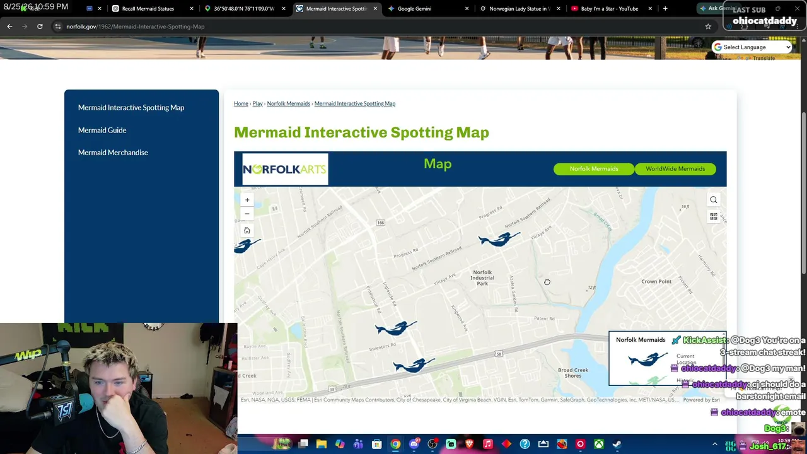The height and width of the screenshot is (454, 807).
Task: Open Mermaid Merchandise in the sidebar
Action: 113,153
